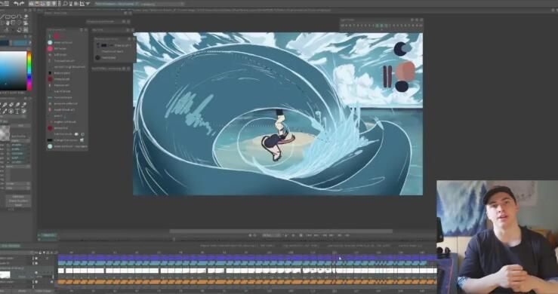The height and width of the screenshot is (294, 558).
Task: Click the Redo arrow in the top toolbar
Action: point(22,4)
